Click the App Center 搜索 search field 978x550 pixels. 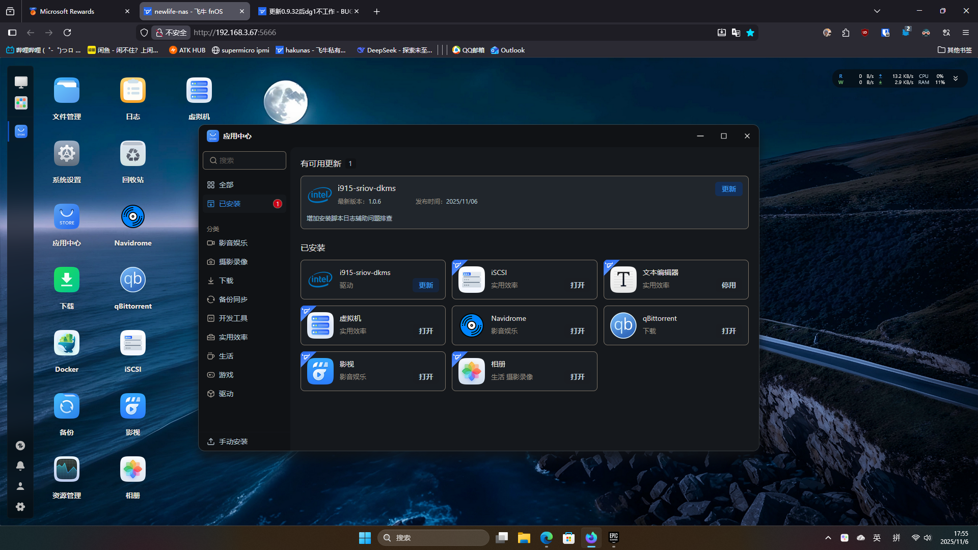coord(244,160)
